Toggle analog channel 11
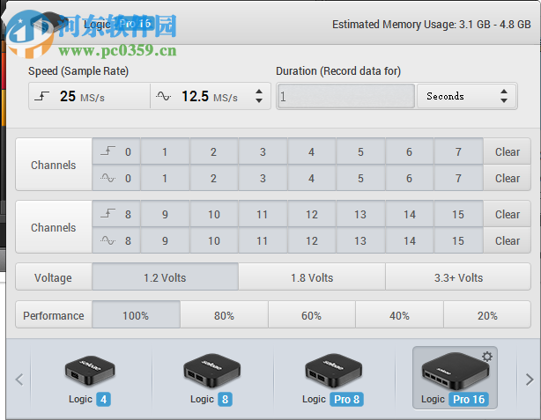 pyautogui.click(x=263, y=240)
